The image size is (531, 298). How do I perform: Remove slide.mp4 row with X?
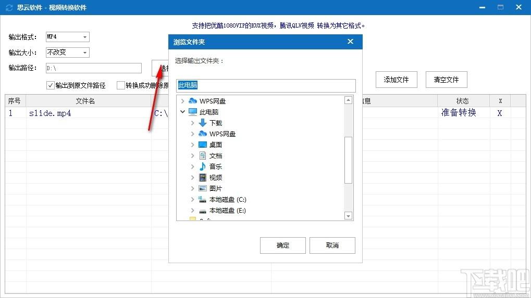[500, 113]
